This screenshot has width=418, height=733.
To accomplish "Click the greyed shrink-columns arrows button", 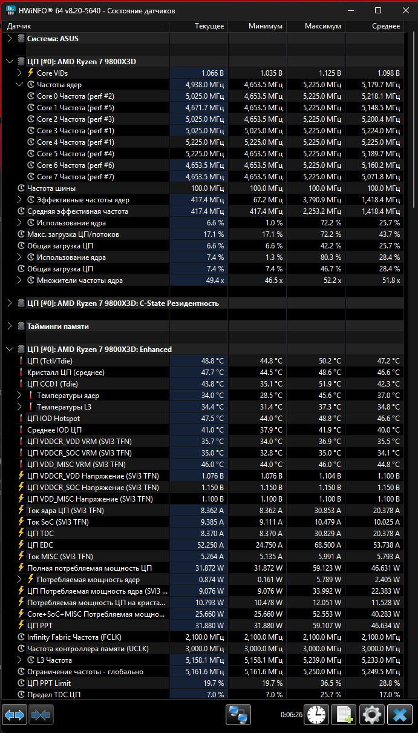I will click(41, 715).
